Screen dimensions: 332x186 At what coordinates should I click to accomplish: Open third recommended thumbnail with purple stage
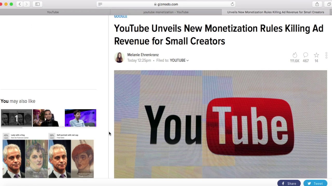pyautogui.click(x=80, y=118)
